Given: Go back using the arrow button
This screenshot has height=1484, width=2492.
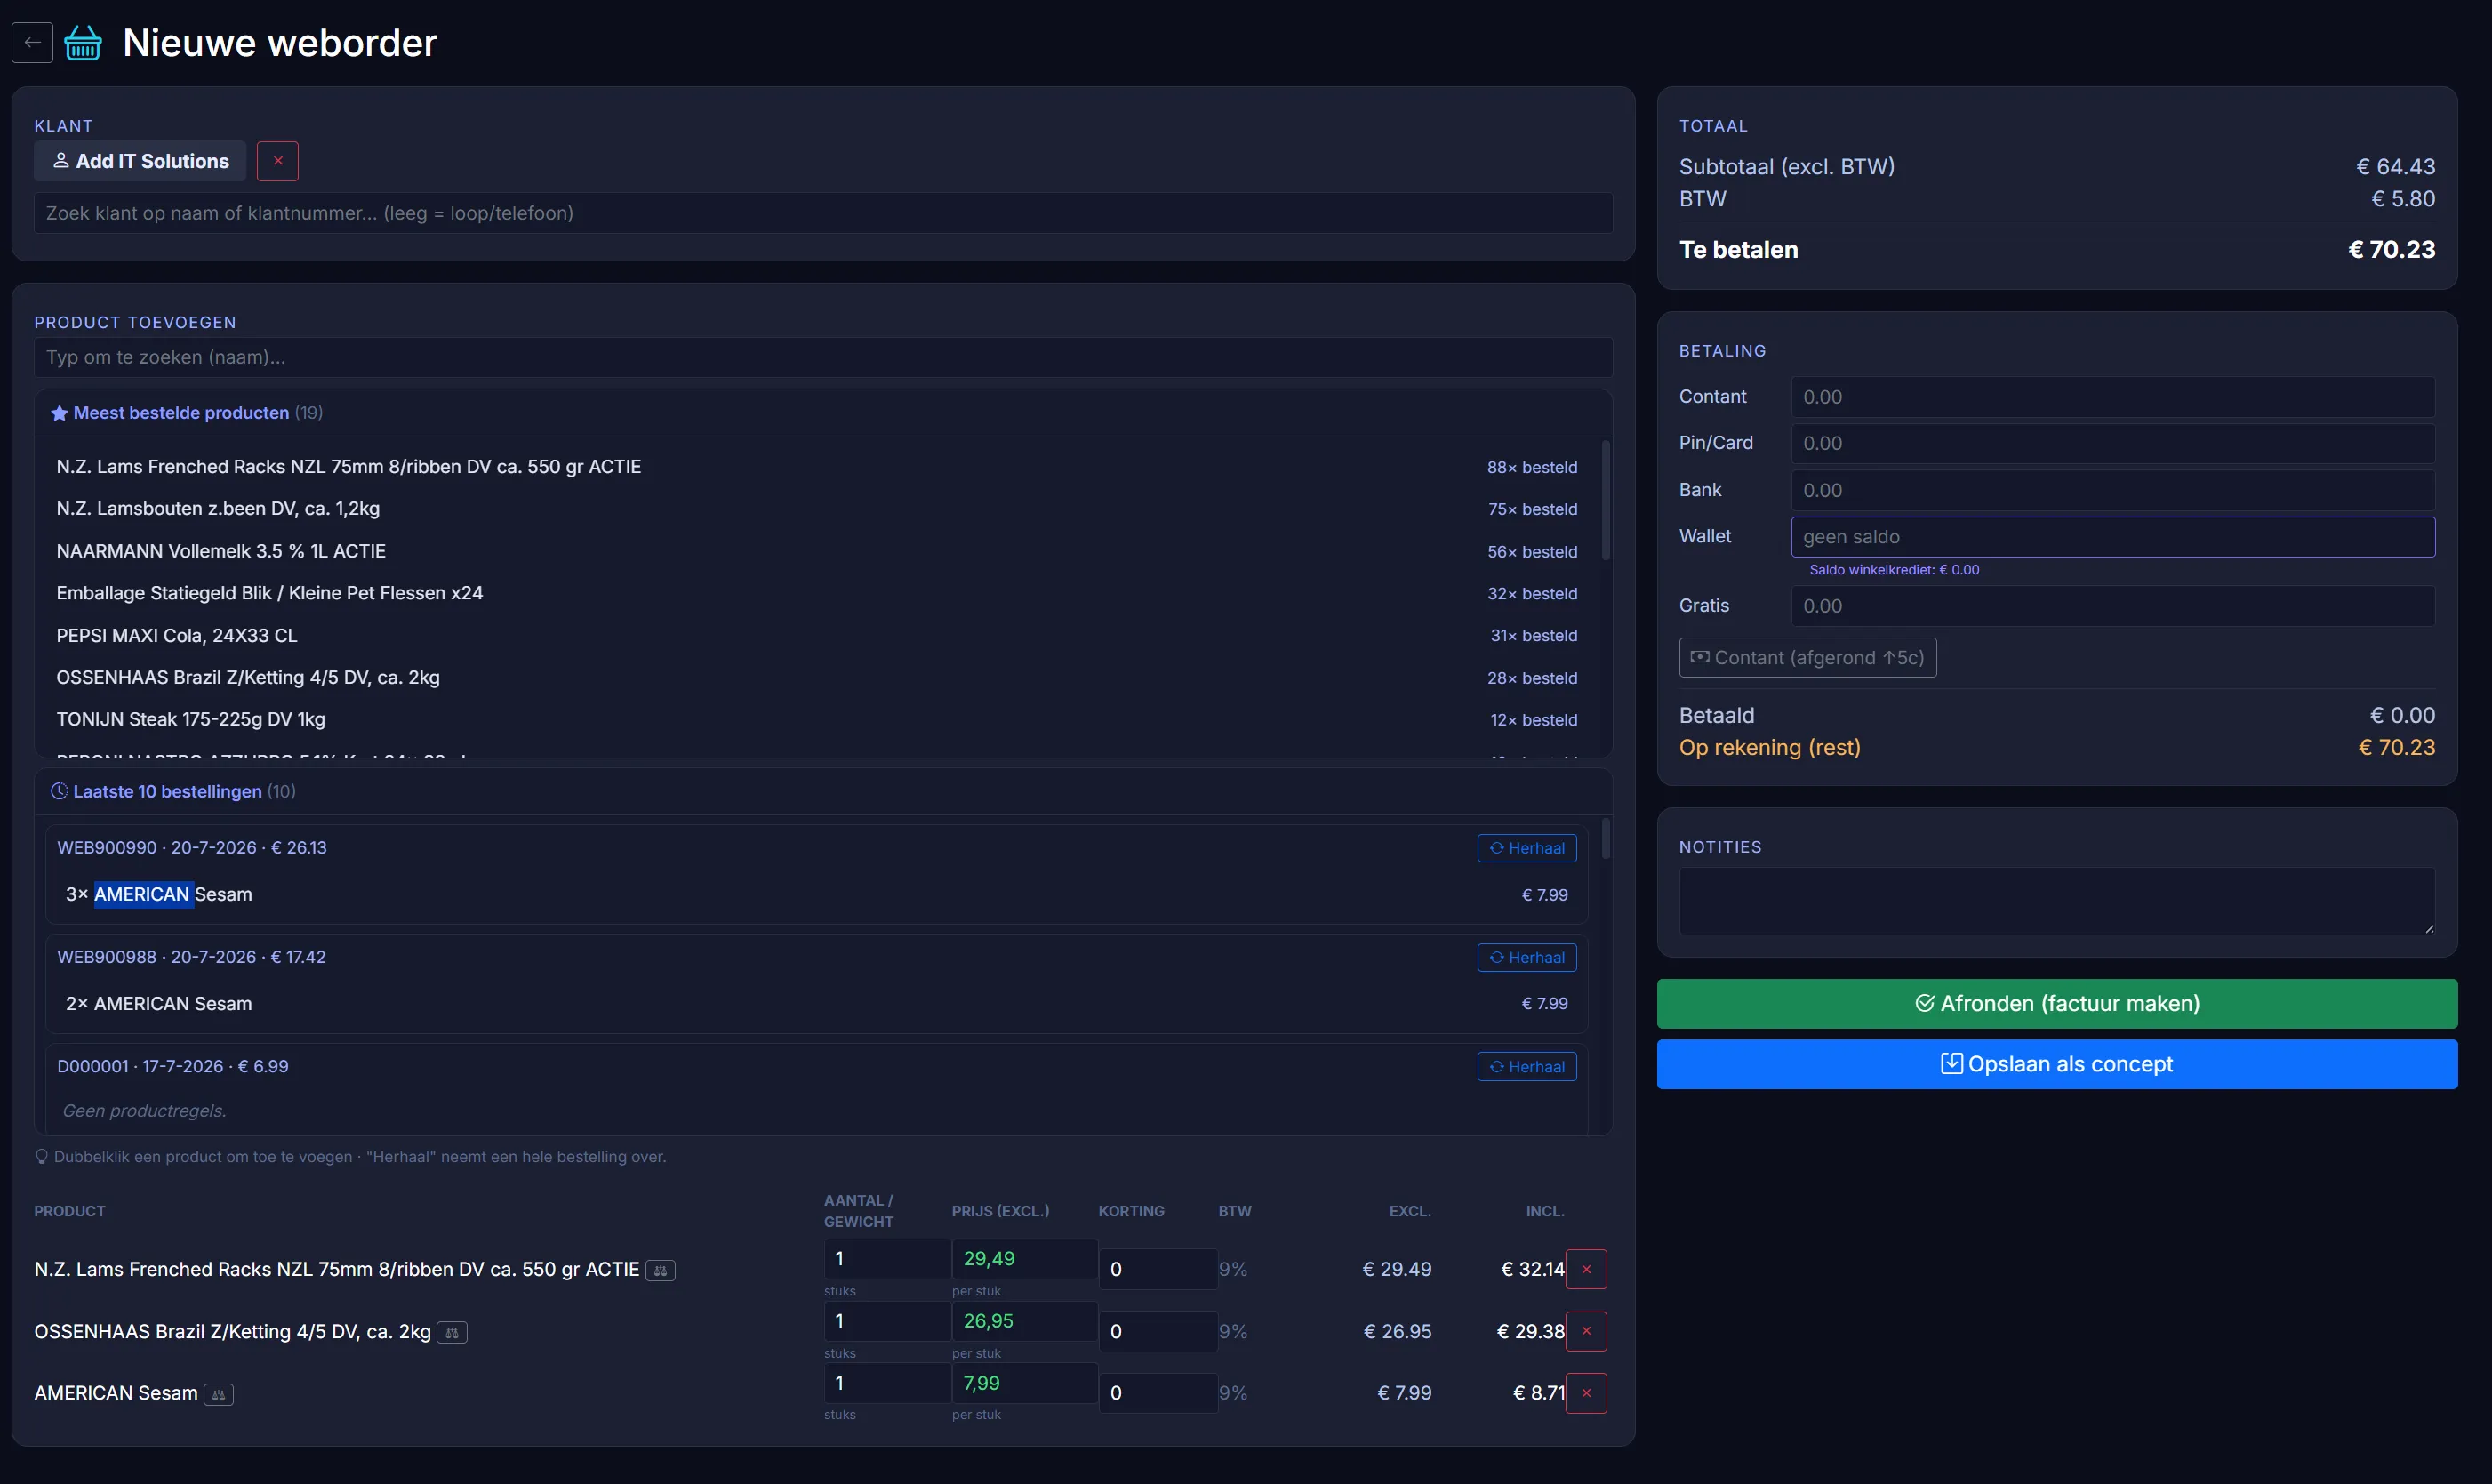Looking at the screenshot, I should click(x=32, y=42).
